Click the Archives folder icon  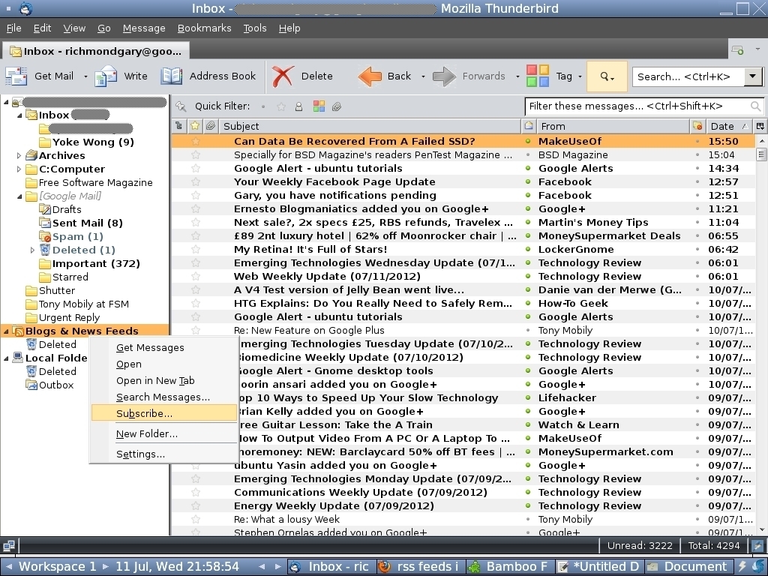click(31, 155)
